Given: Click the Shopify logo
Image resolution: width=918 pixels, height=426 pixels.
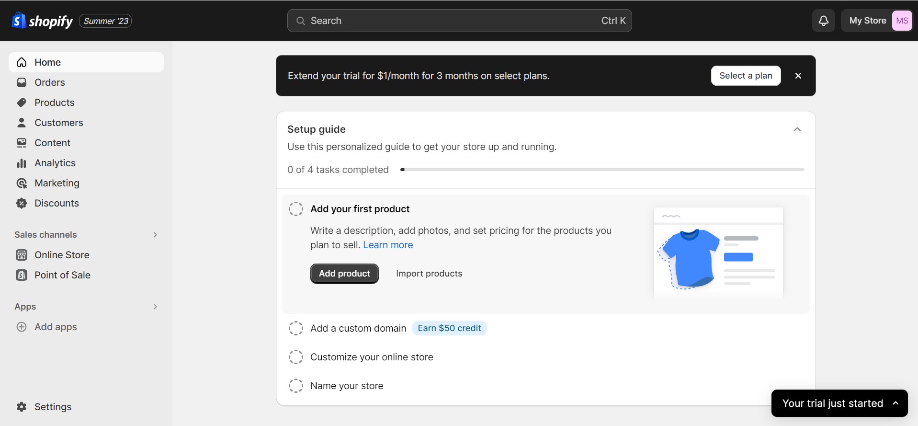Looking at the screenshot, I should 42,21.
